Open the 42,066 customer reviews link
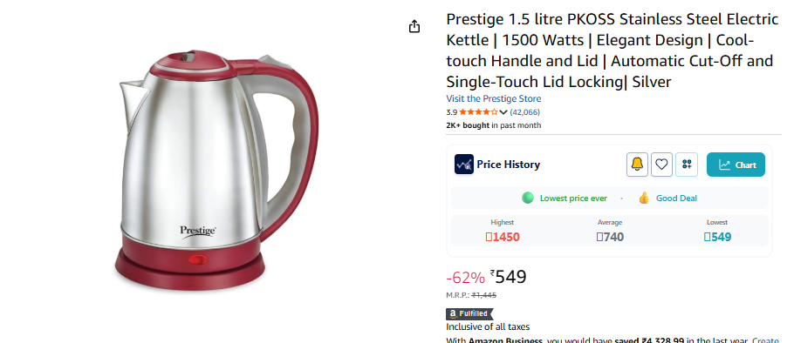 pyautogui.click(x=525, y=112)
